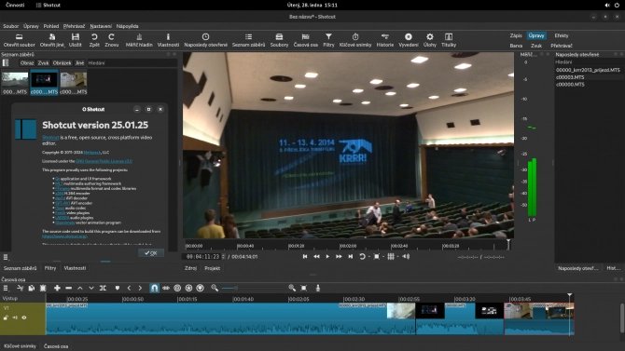Append clip with the timeline plus icon
This screenshot has height=351, width=625.
(x=57, y=288)
